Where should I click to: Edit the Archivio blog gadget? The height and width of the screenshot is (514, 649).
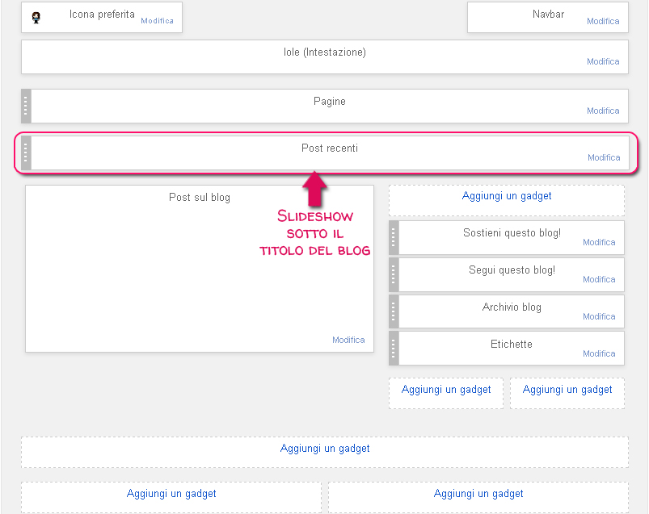point(599,317)
